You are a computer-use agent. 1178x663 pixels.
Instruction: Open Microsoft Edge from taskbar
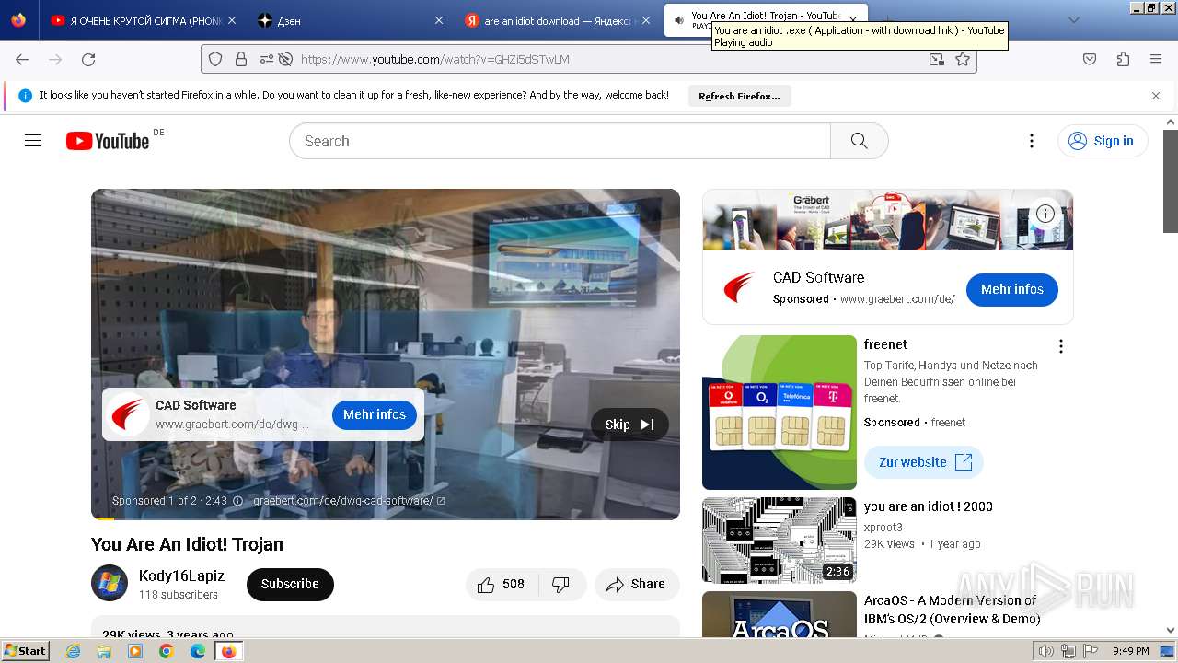pyautogui.click(x=198, y=651)
